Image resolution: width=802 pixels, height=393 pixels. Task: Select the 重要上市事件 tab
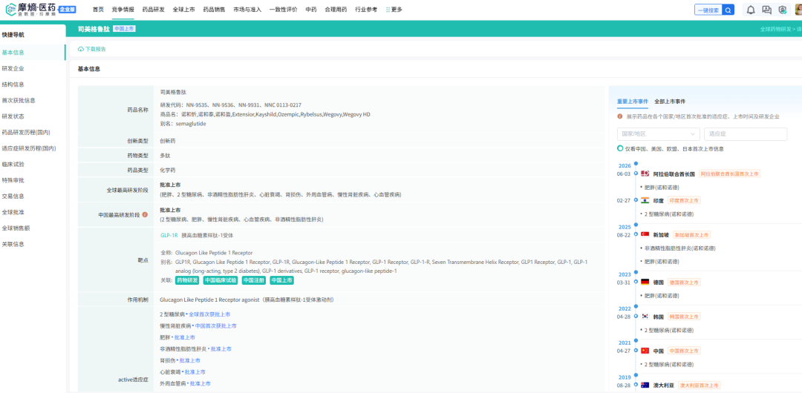coord(632,102)
